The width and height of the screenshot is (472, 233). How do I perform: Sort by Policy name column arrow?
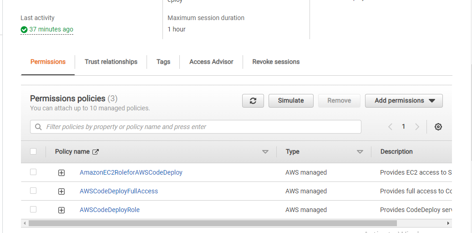(265, 152)
